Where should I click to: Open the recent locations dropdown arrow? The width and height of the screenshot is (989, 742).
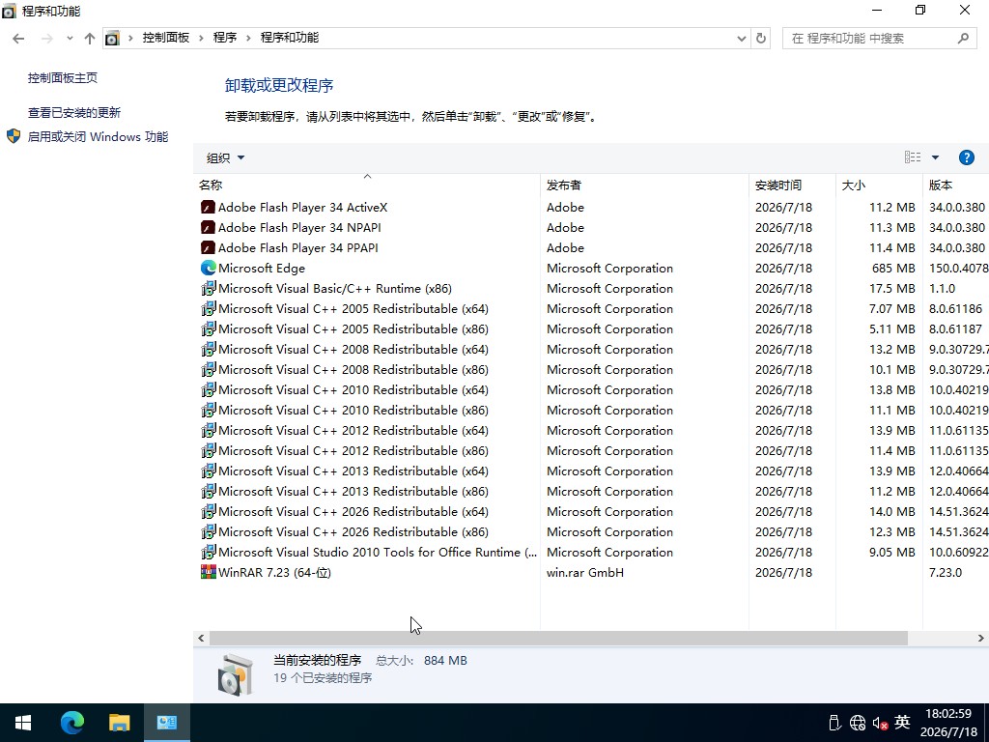point(70,39)
